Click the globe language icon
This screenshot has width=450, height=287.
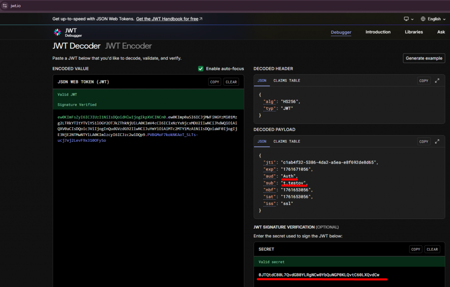[423, 19]
